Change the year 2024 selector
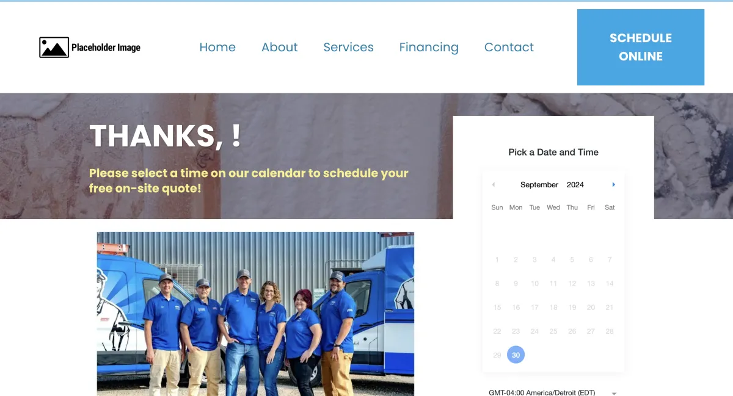 point(575,185)
